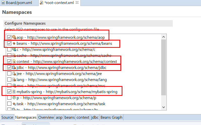Screen dimensions: 201x125
Task: Click the Configure Namespaces section header
Action: 88,23
